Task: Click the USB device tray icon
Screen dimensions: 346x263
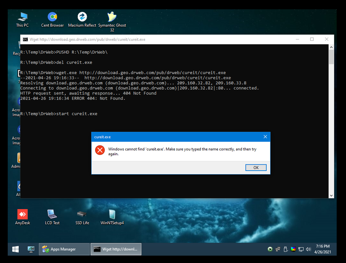Action: point(285,249)
